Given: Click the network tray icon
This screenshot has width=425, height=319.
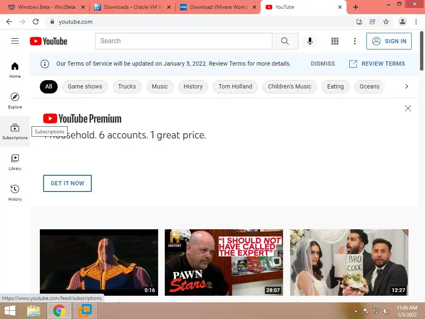Looking at the screenshot, I should [x=376, y=311].
